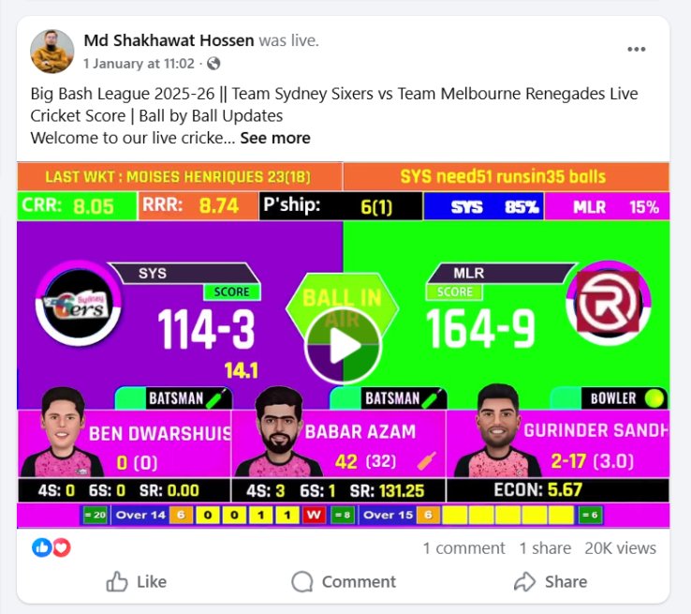Click the Comment speech bubble button
691x614 pixels.
344,581
